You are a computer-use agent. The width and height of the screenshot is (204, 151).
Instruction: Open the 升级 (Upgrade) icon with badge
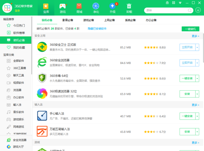tap(113, 8)
